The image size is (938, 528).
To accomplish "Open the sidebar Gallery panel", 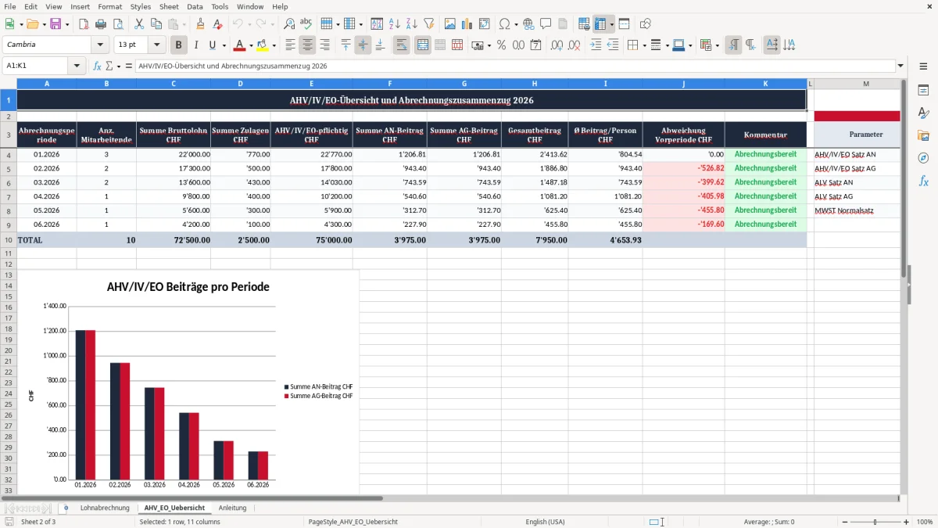I will [923, 135].
